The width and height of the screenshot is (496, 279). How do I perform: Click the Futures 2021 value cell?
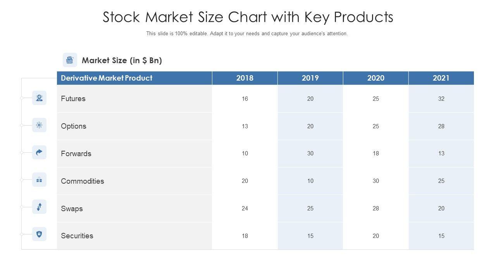(441, 99)
